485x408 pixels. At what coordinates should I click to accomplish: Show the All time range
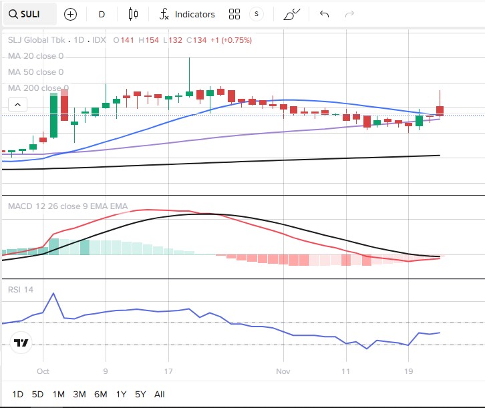click(x=159, y=394)
